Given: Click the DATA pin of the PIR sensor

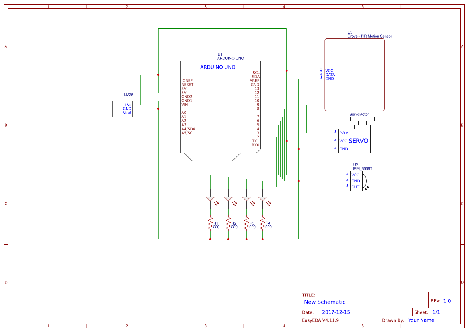Looking at the screenshot, I should click(x=331, y=74).
